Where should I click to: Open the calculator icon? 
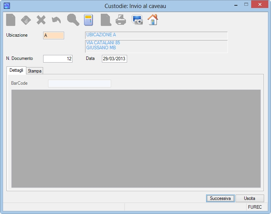89,20
